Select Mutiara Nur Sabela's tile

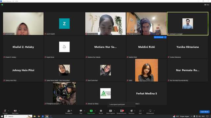pos(105,47)
